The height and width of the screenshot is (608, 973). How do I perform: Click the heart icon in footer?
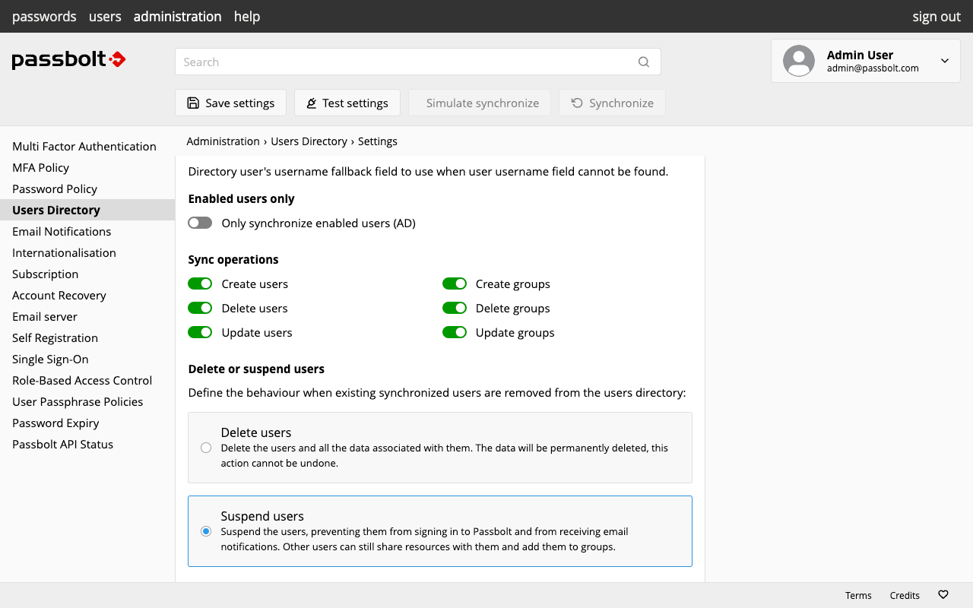click(943, 595)
